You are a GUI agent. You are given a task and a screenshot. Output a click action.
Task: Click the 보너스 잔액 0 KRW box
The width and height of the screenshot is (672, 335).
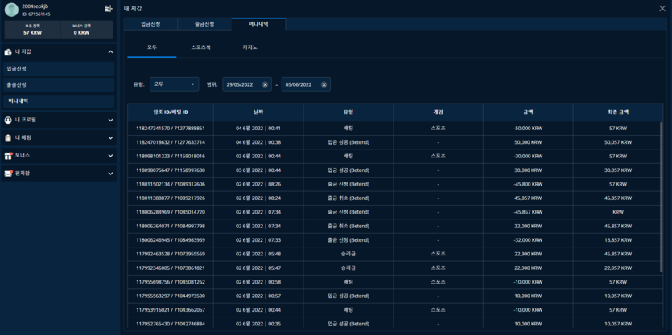tap(86, 30)
